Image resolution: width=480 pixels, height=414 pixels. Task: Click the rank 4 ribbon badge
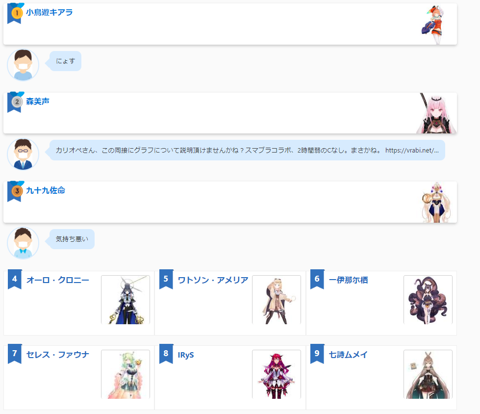tap(15, 279)
